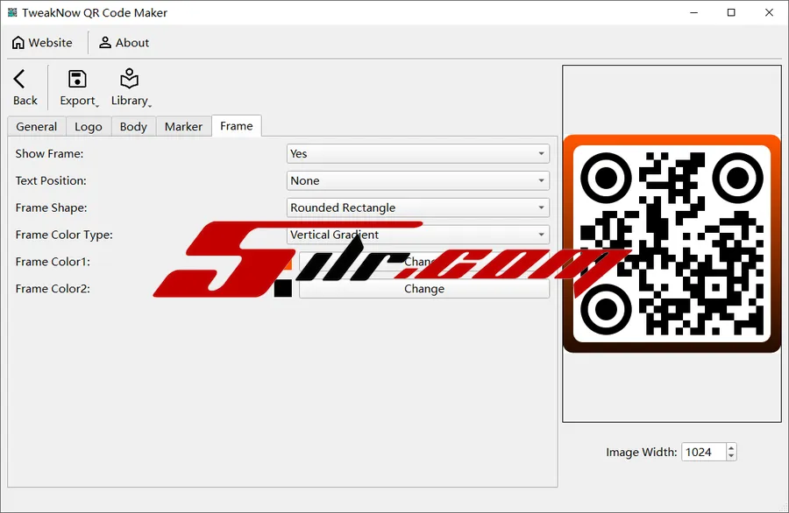Click the 'Frame Color2:' label
789x513 pixels.
coord(53,289)
